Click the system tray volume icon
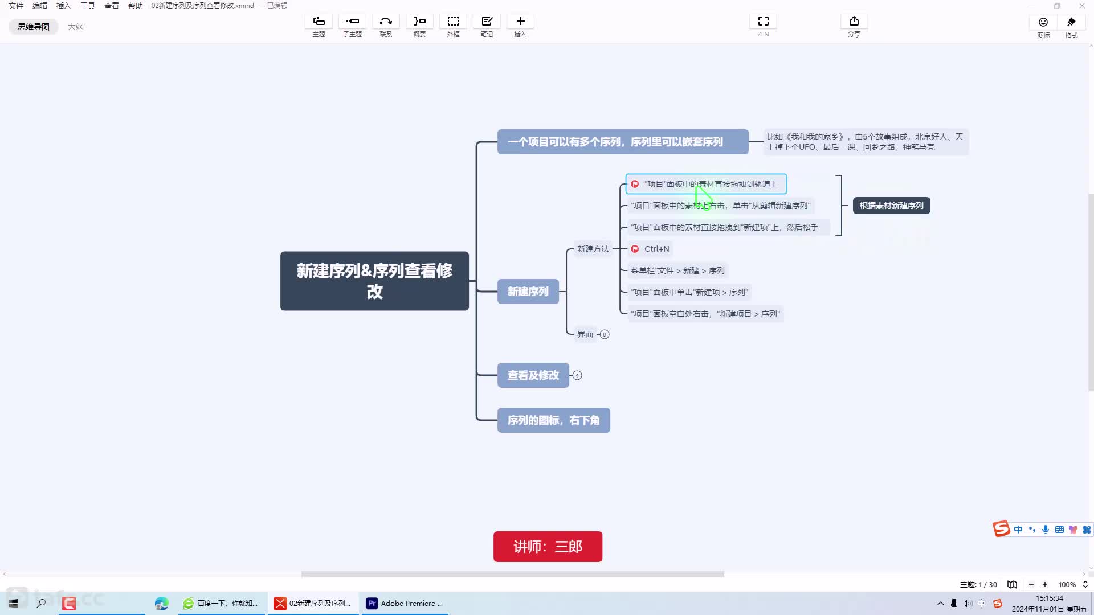1094x615 pixels. (x=968, y=603)
